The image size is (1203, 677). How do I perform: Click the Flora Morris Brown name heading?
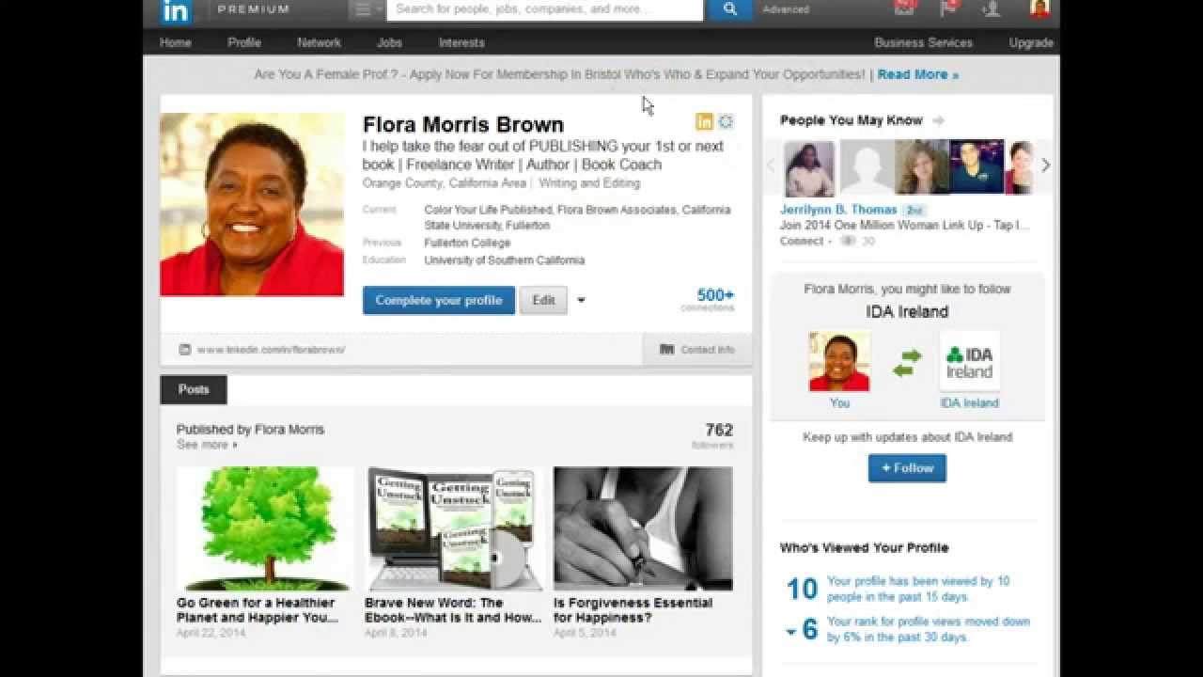click(463, 124)
